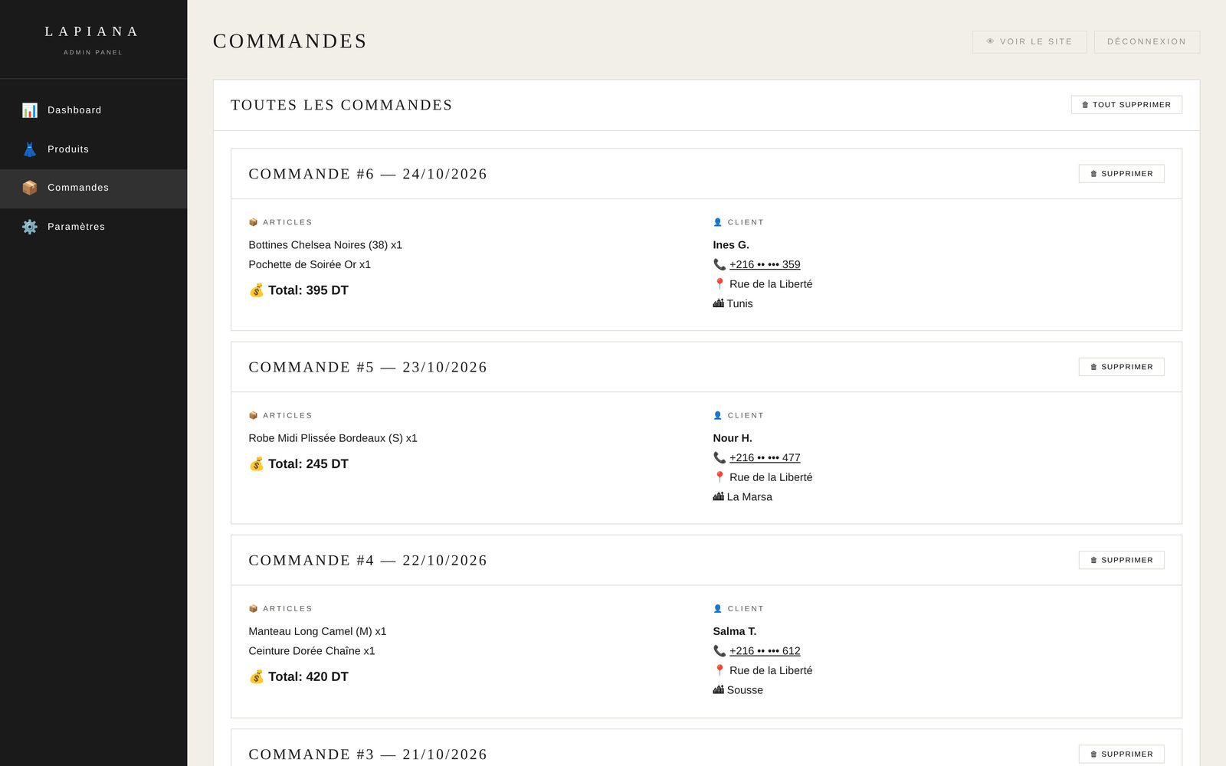This screenshot has height=766, width=1226.
Task: Click the location pin icon in Commande #5
Action: tap(720, 477)
